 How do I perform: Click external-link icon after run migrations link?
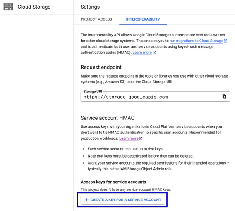click(225, 41)
